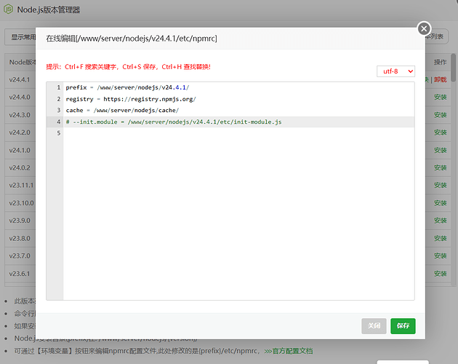
Task: Click 安装 install link for v24.3.0
Action: point(440,115)
